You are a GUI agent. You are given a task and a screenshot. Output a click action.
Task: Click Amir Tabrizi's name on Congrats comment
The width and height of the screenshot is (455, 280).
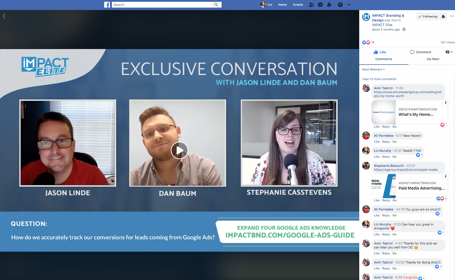tap(383, 277)
